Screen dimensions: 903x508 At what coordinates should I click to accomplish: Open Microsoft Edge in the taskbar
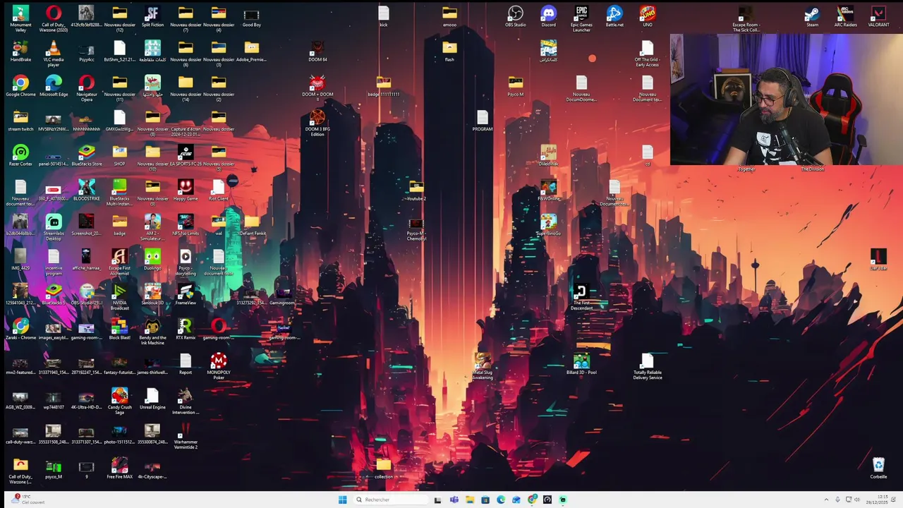pyautogui.click(x=501, y=500)
